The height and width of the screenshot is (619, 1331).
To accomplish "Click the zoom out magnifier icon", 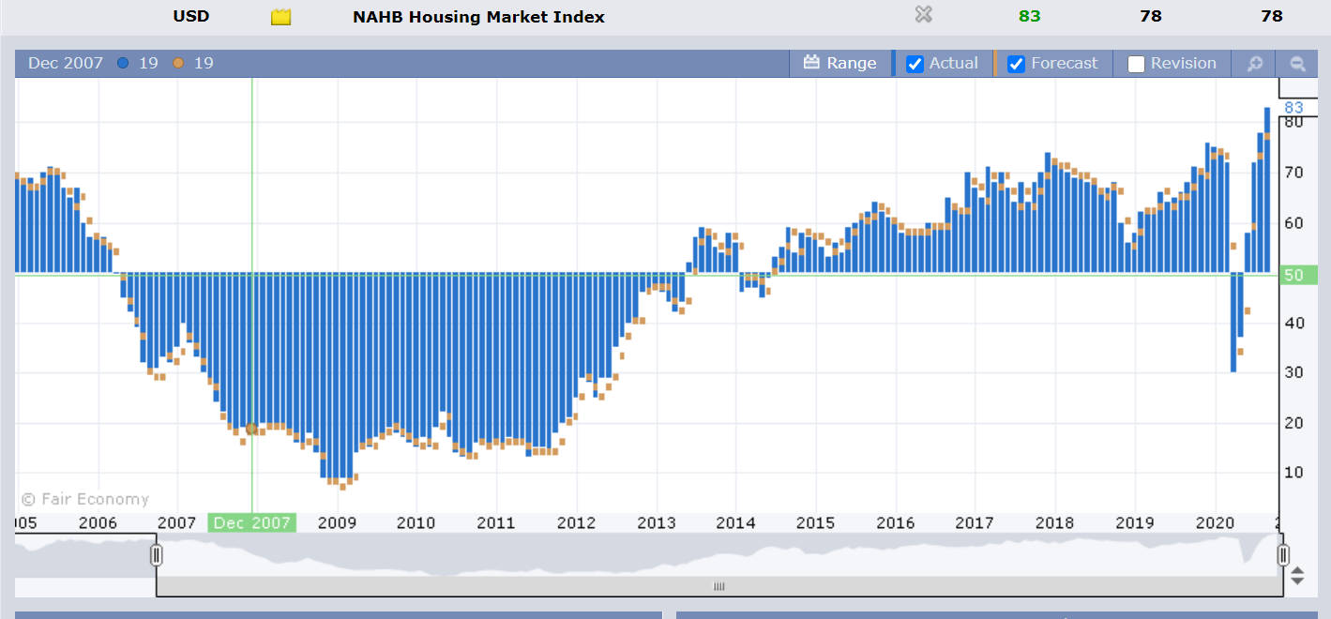I will 1297,64.
